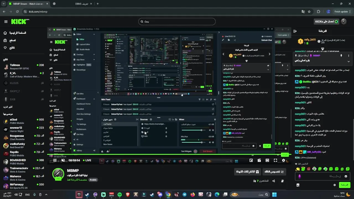Screen dimensions: 354x199
Task: Click the purple microphone icon in the chat input
Action: coord(300,176)
